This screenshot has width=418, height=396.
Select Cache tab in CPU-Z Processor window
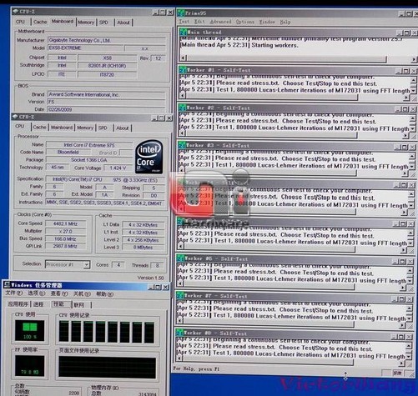tap(39, 127)
